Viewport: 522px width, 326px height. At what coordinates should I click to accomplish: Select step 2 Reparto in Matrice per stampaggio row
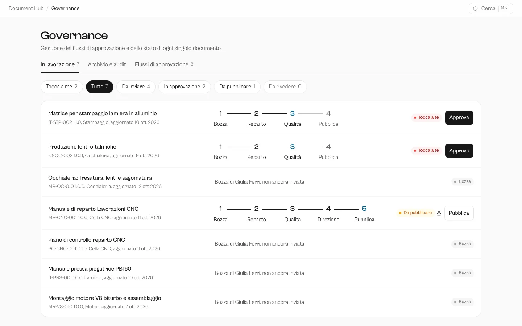click(x=257, y=118)
